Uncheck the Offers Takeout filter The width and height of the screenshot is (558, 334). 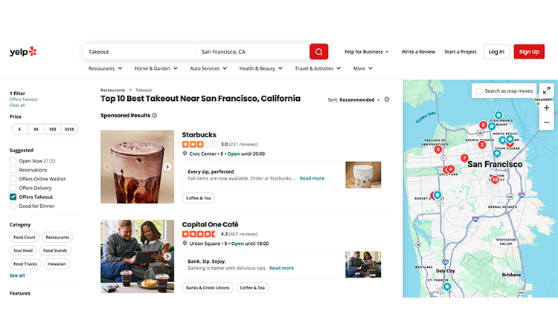[13, 197]
